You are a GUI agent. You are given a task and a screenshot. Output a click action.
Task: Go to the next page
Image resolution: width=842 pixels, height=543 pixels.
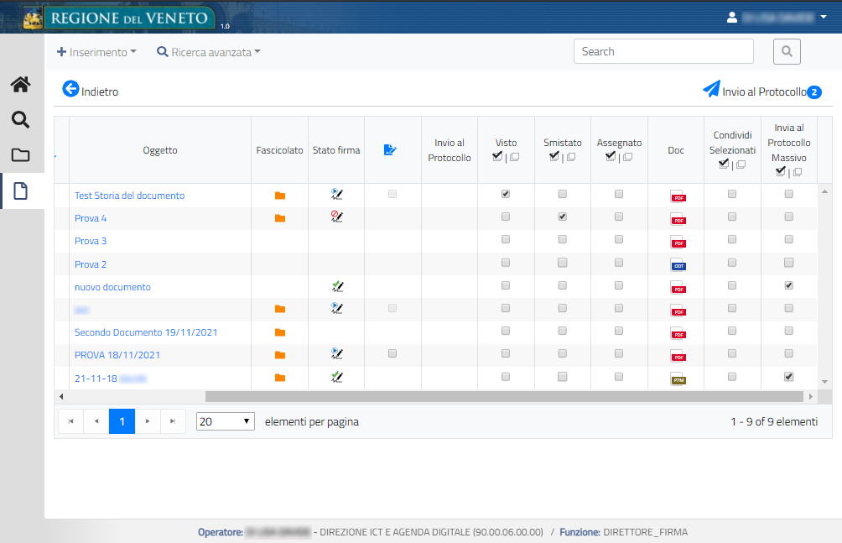[148, 421]
